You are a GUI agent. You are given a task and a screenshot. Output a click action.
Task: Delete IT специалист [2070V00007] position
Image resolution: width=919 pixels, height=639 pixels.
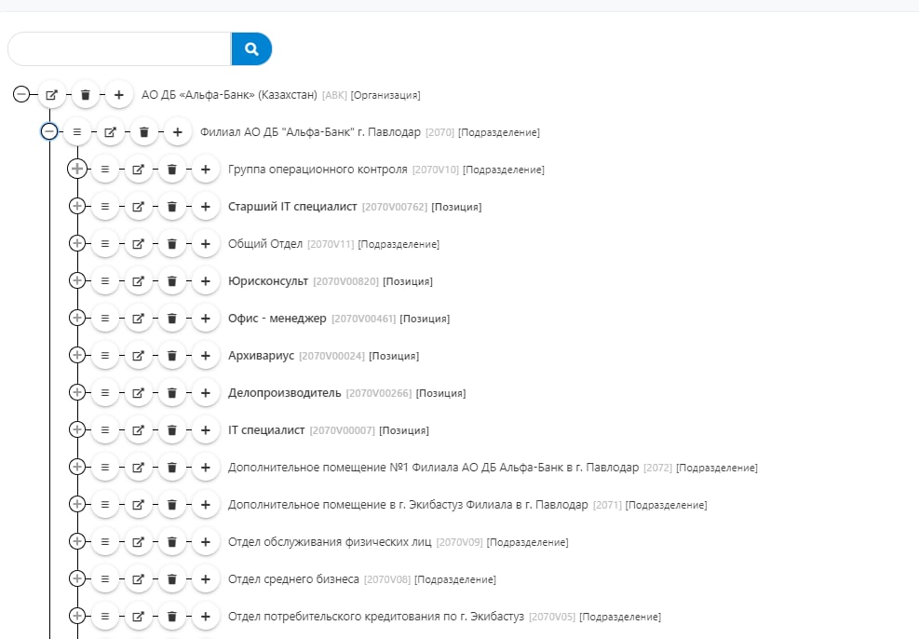[171, 429]
